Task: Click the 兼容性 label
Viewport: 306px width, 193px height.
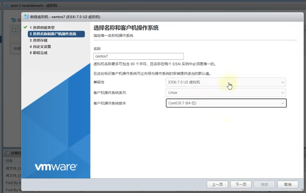Action: (99, 82)
